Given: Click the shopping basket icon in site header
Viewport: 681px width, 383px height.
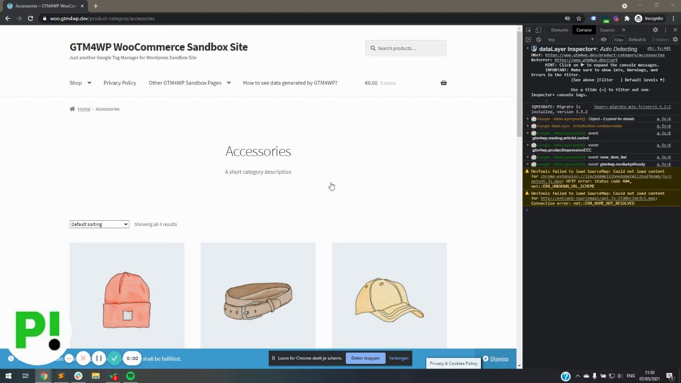Looking at the screenshot, I should pos(444,82).
